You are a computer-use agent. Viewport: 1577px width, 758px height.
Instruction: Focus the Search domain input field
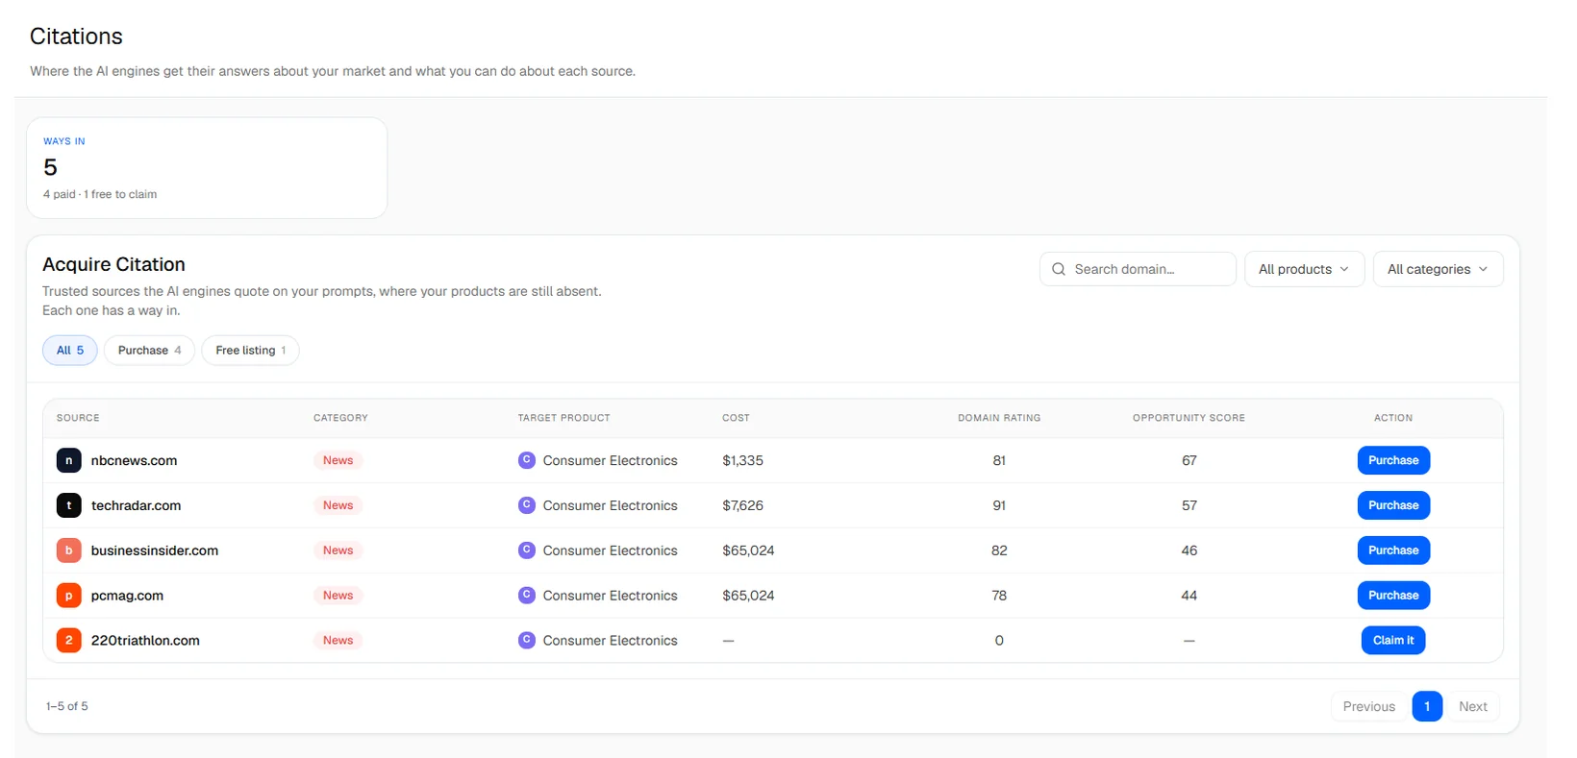1138,269
